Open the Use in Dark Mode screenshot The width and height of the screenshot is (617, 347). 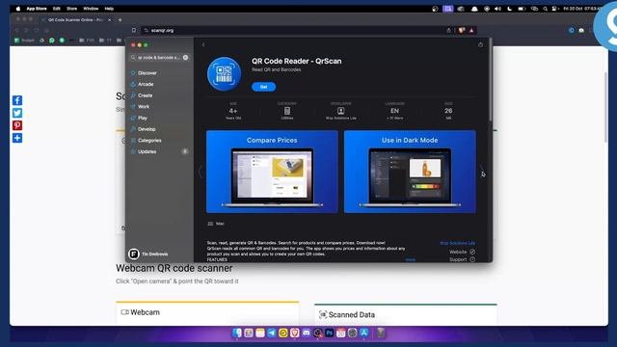(410, 172)
